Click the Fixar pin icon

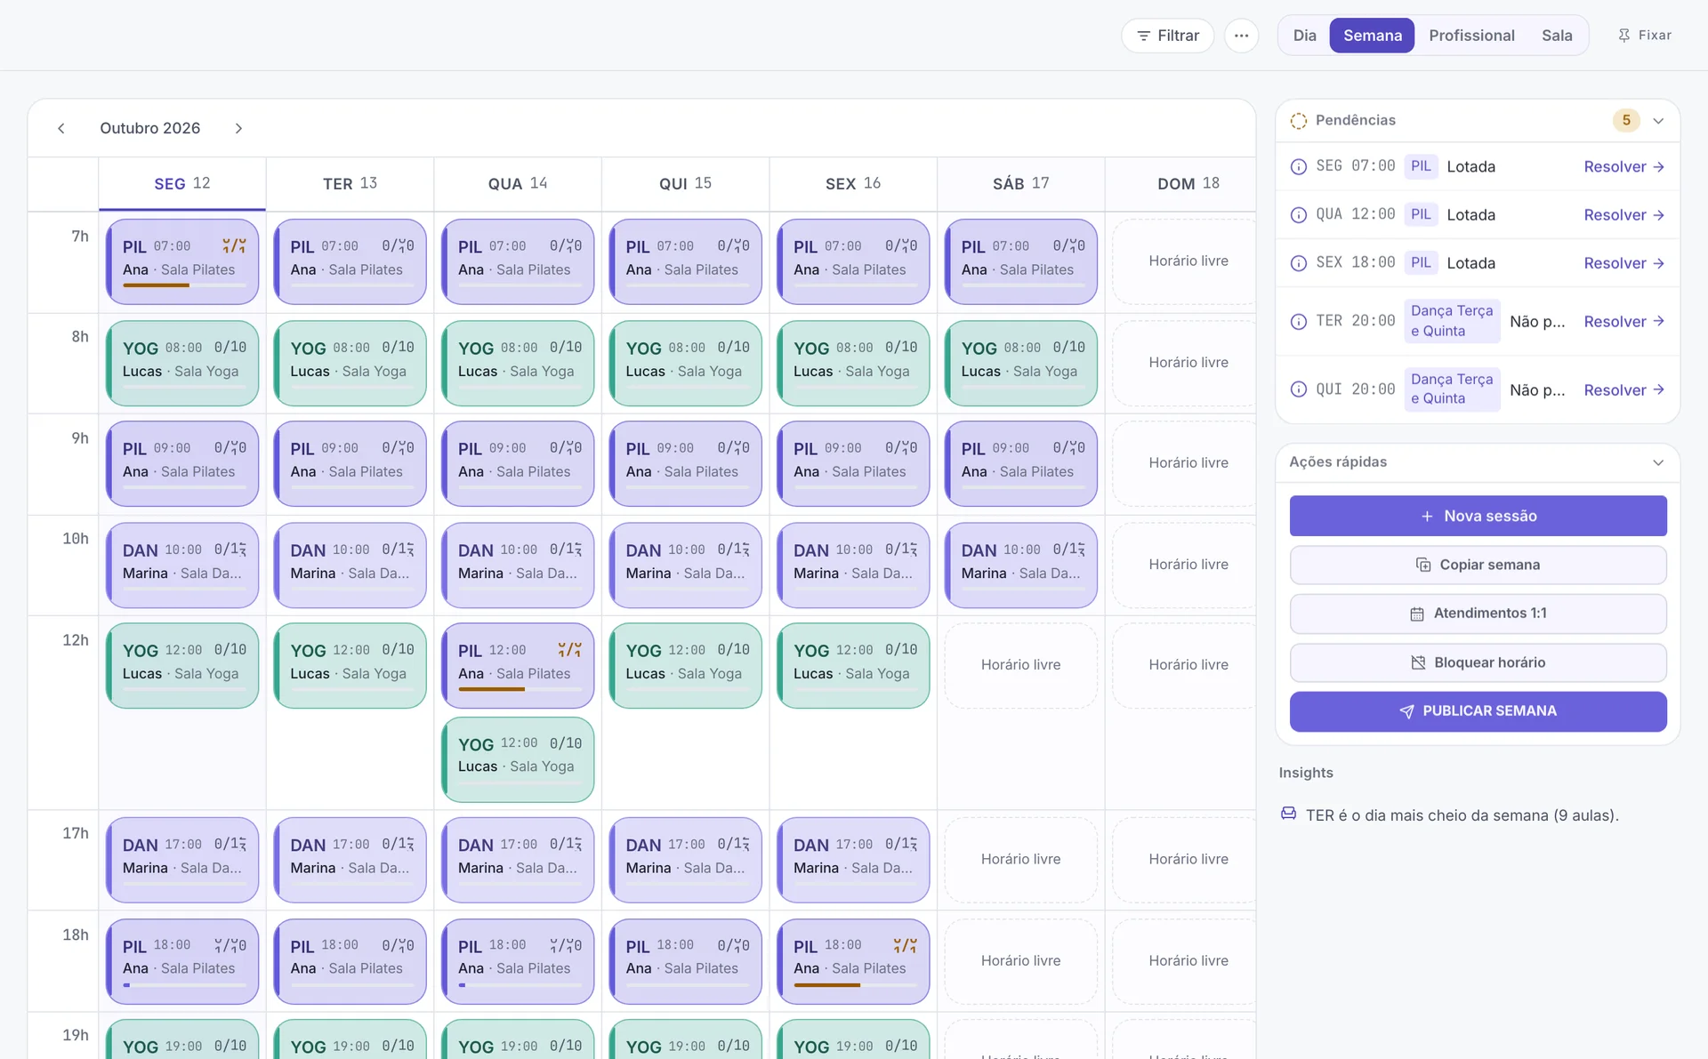[1623, 36]
